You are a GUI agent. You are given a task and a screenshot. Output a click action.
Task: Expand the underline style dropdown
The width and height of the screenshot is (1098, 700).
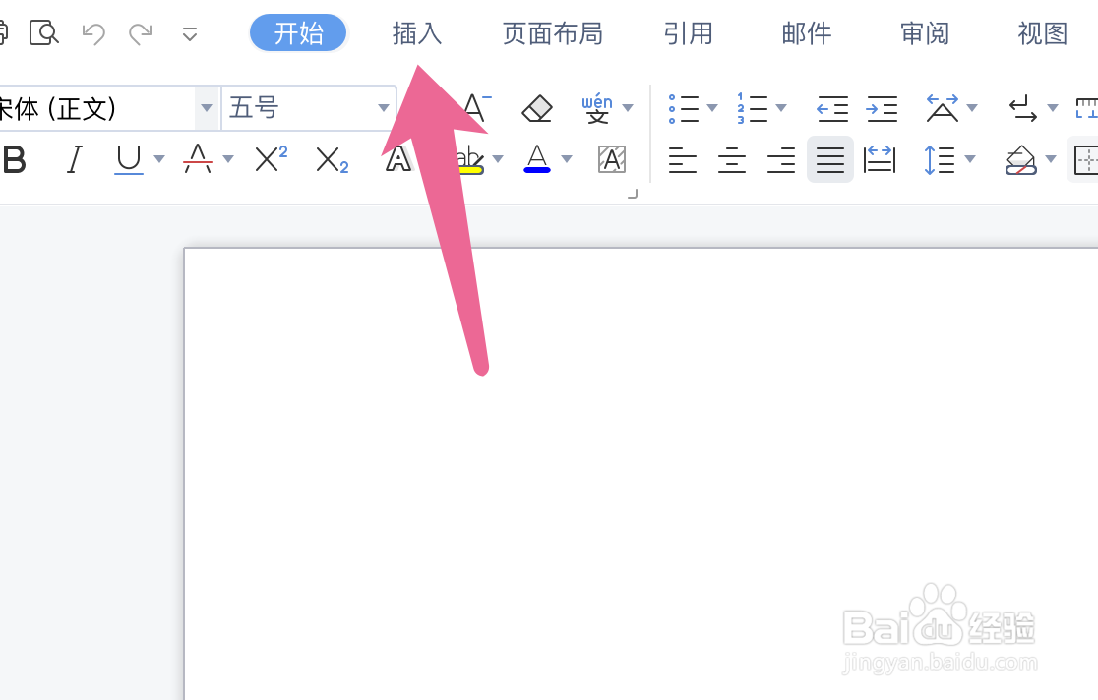coord(159,159)
